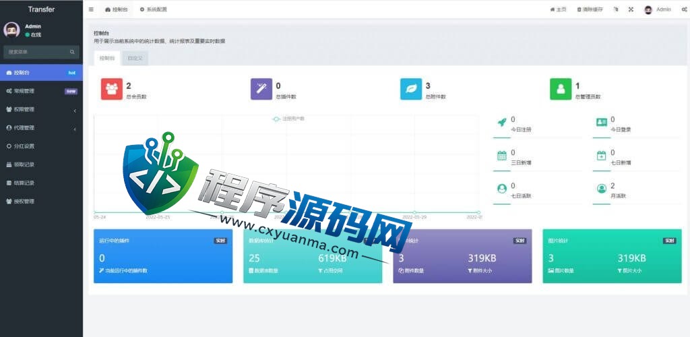Click the cogs icon beside 常规管理

[x=9, y=91]
